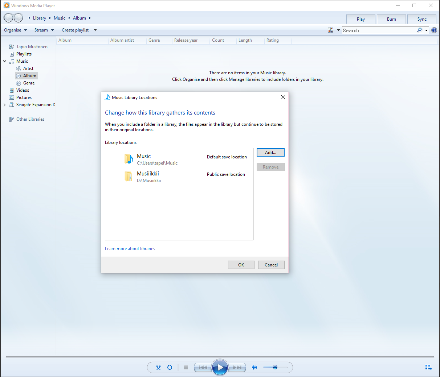
Task: Click the Next track button
Action: coord(237,367)
